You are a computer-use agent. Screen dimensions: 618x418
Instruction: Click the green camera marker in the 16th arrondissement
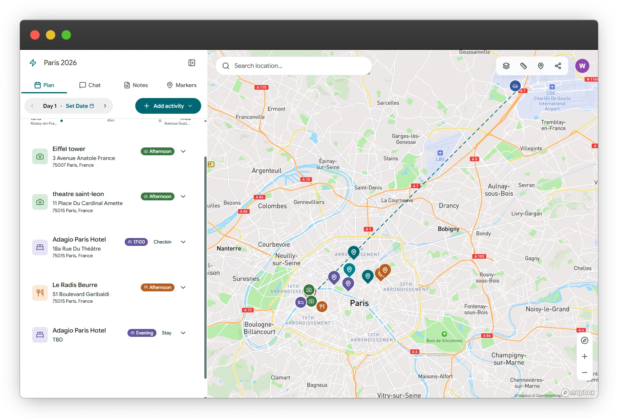pyautogui.click(x=309, y=290)
